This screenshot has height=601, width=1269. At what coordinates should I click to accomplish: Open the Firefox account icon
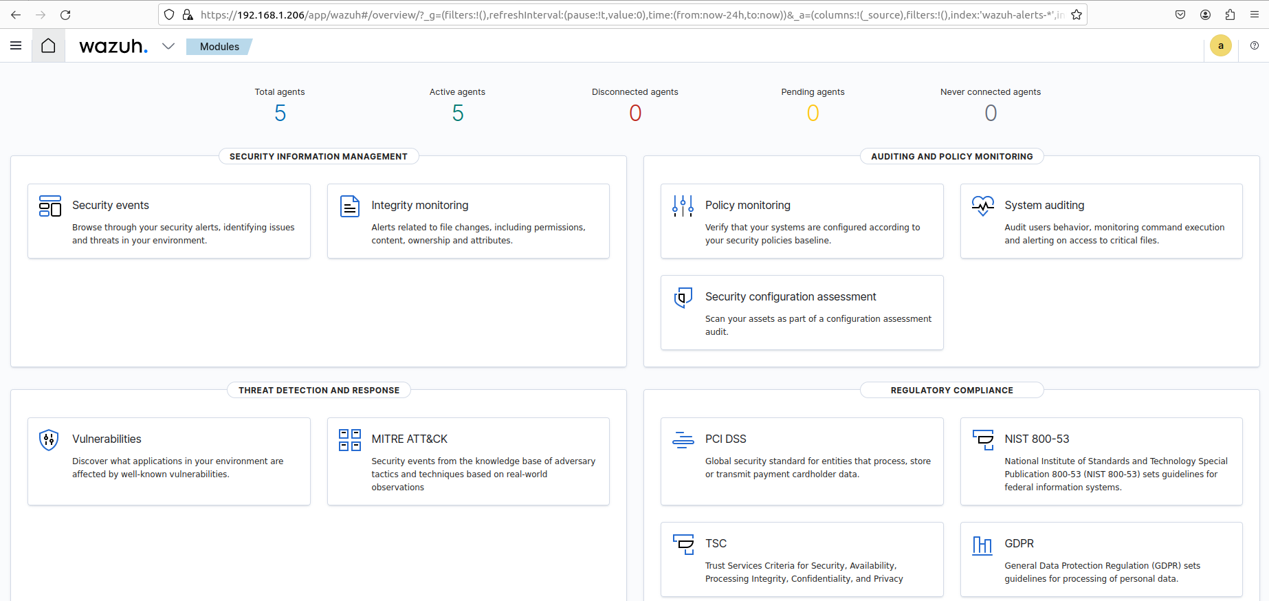pos(1205,14)
